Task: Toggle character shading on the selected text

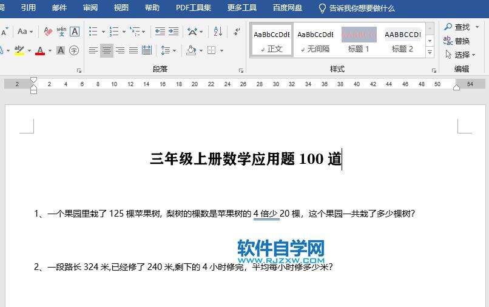Action: pos(61,50)
